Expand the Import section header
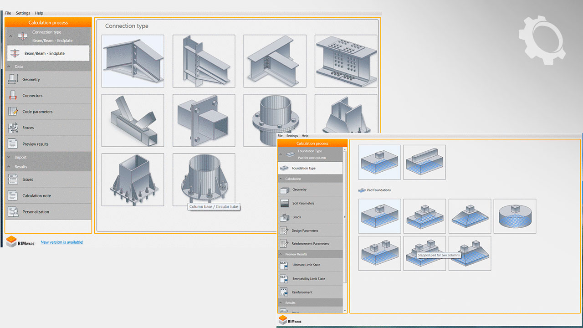Viewport: 583px width, 328px height. (x=20, y=157)
